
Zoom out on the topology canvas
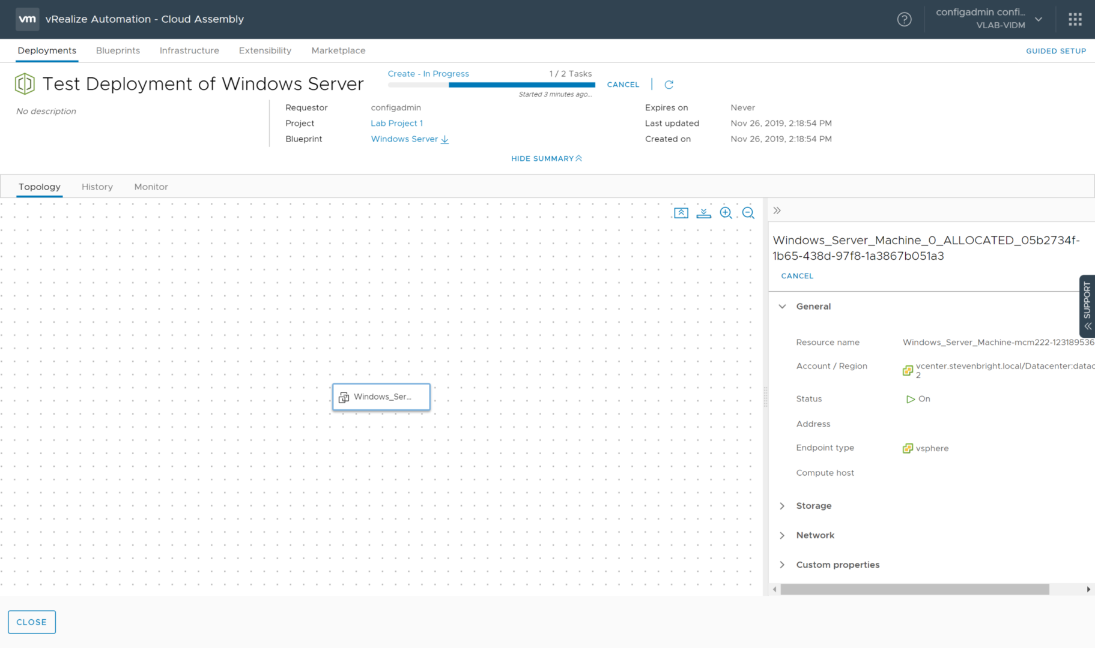[748, 213]
